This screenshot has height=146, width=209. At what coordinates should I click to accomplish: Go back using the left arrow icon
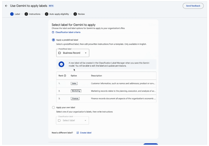pyautogui.click(x=6, y=6)
